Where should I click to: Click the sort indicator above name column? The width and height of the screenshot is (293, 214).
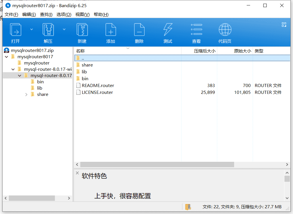click(x=128, y=48)
